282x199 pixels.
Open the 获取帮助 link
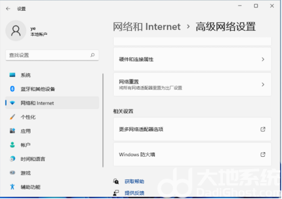134,181
